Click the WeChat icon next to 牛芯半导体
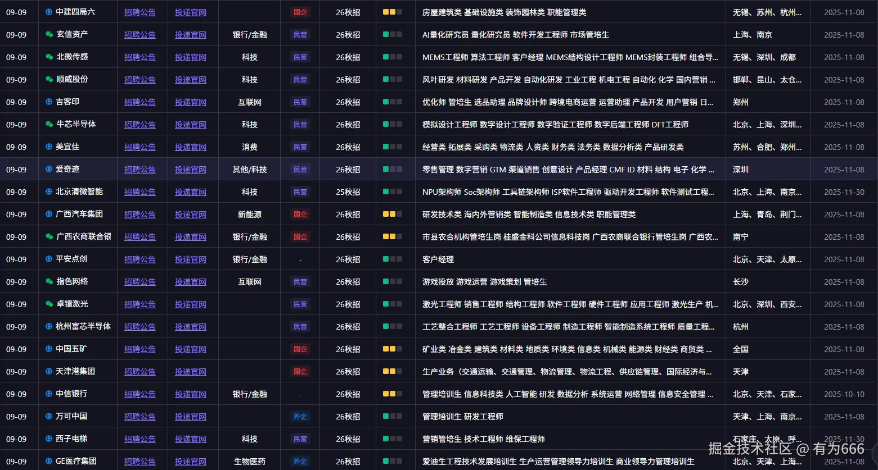878x470 pixels. pos(47,124)
